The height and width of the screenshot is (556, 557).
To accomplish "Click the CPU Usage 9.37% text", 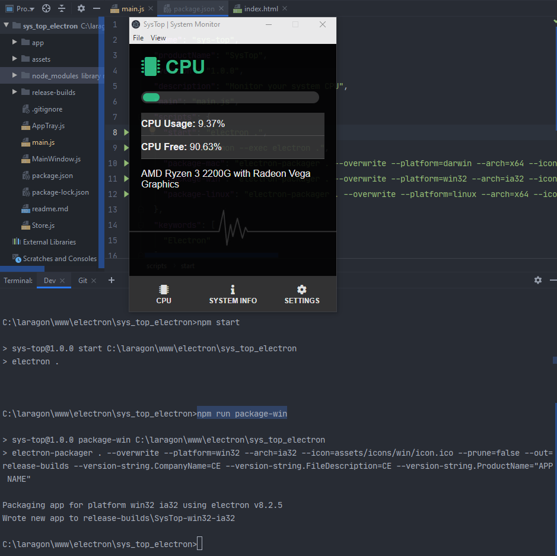I will coord(183,123).
